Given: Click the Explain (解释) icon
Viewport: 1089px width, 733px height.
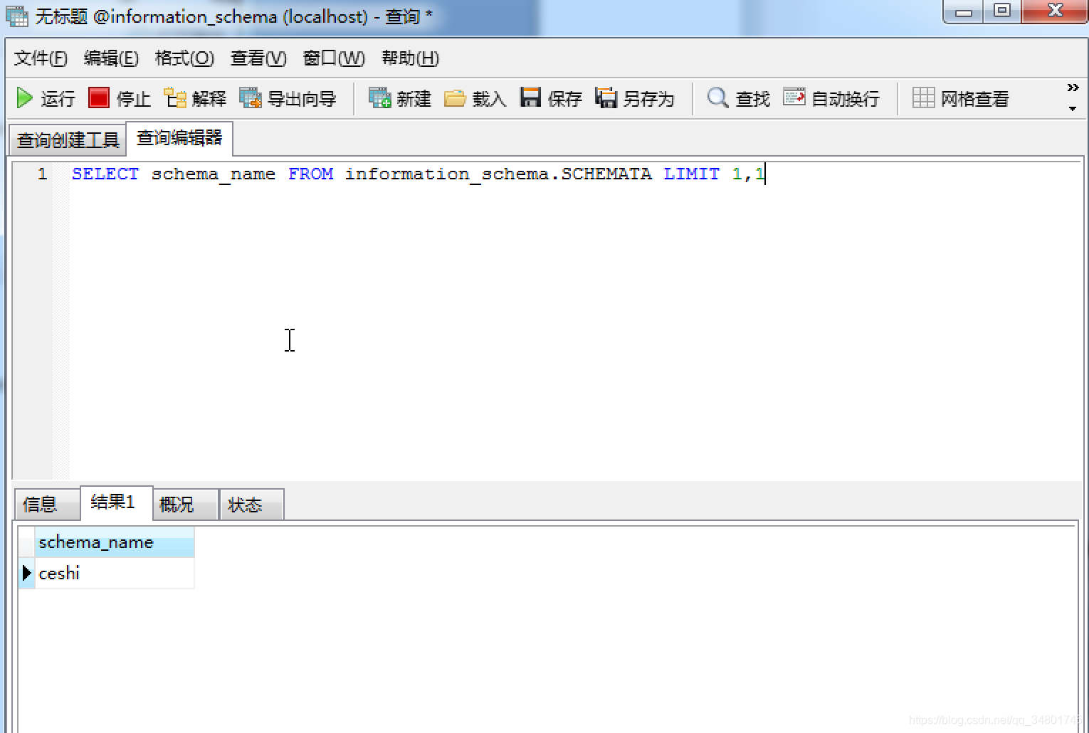Looking at the screenshot, I should (x=175, y=97).
